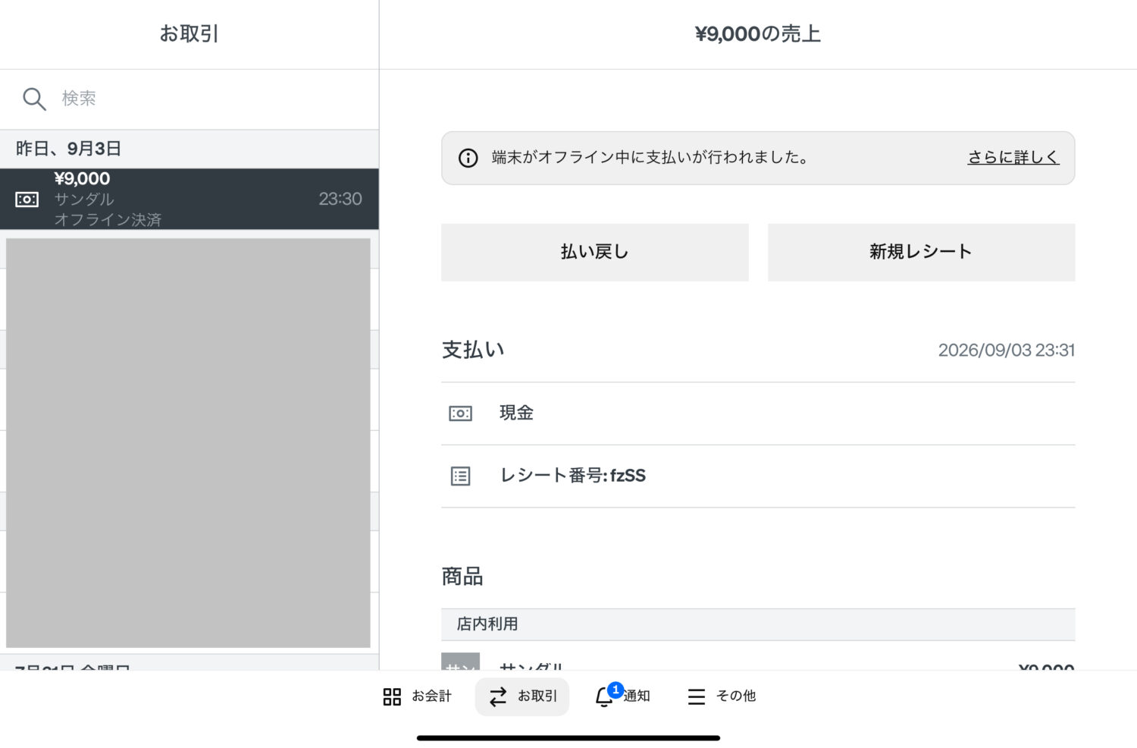Click the お取引 panel title

(x=189, y=34)
